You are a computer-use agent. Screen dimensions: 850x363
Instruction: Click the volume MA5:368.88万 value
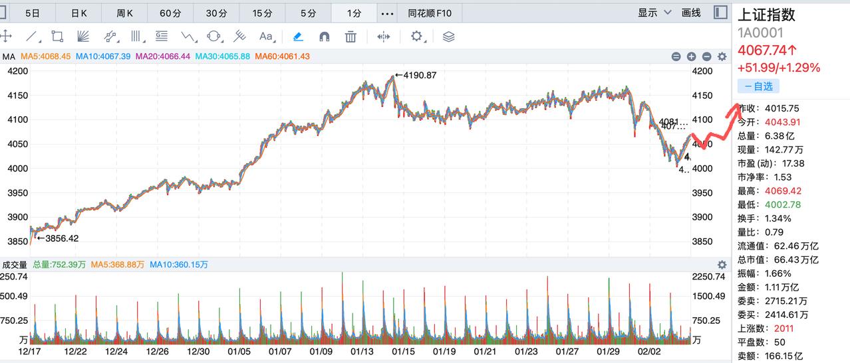point(117,265)
